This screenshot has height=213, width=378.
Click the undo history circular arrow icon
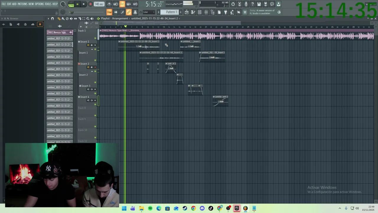[233, 4]
